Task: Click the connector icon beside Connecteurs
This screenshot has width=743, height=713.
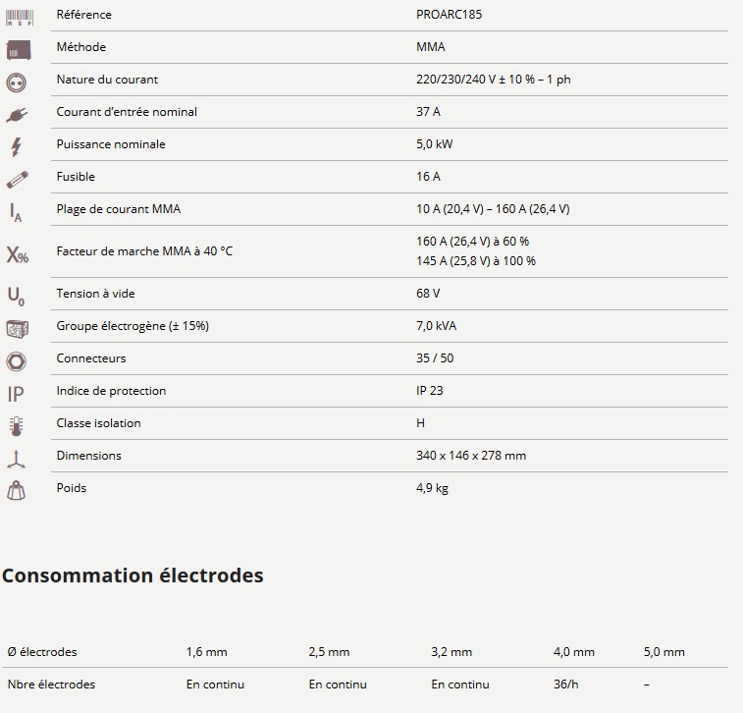Action: (17, 360)
